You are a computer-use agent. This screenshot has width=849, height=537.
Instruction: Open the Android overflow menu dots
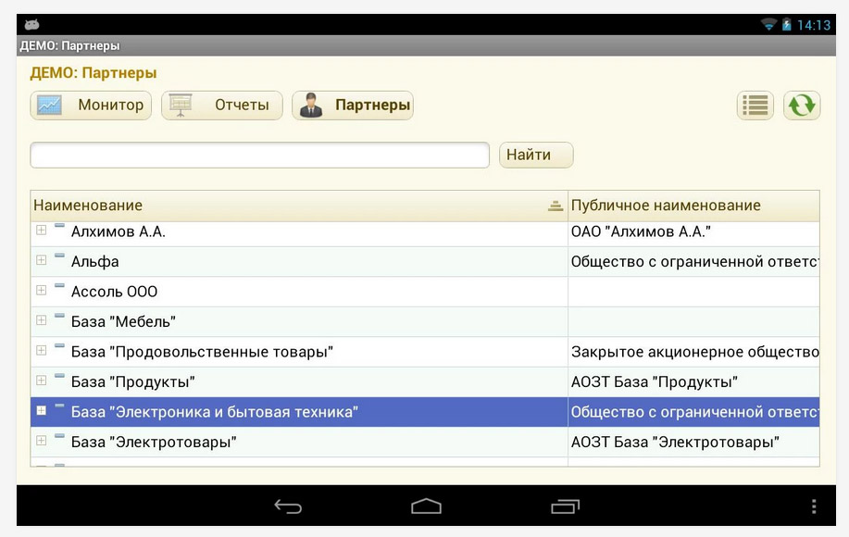(x=813, y=506)
